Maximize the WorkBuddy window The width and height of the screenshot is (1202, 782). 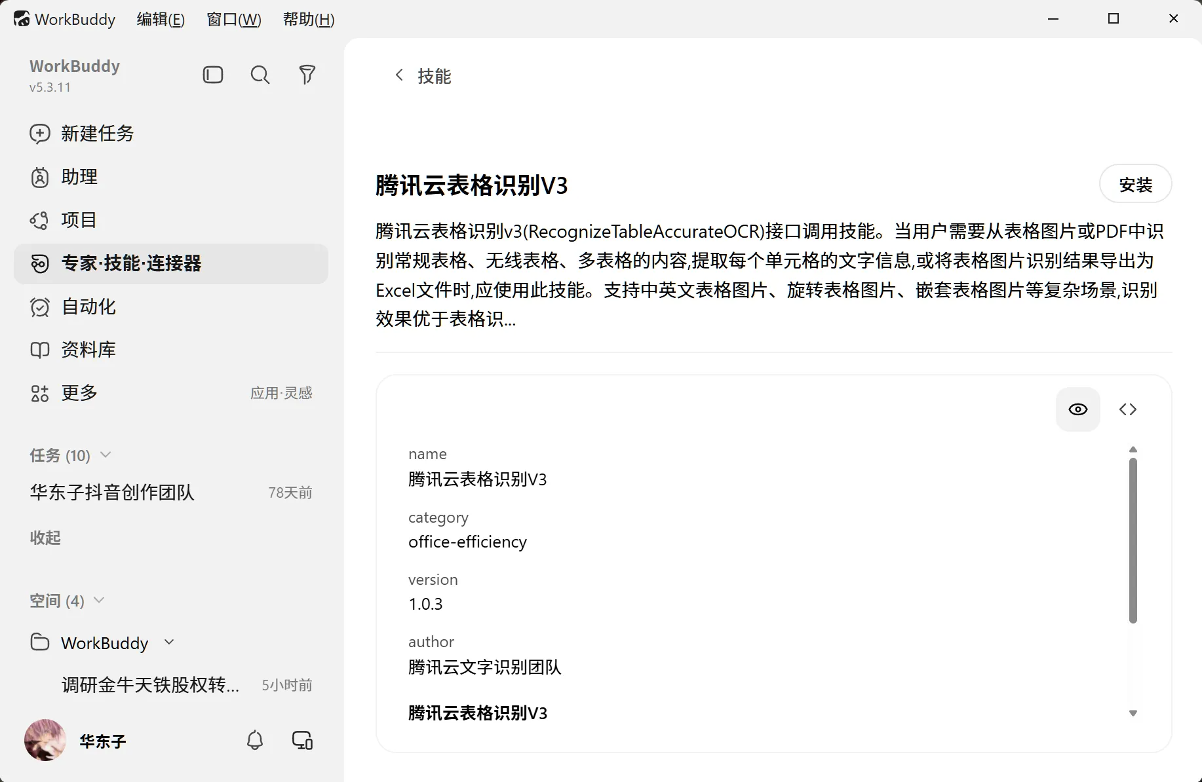[1114, 19]
